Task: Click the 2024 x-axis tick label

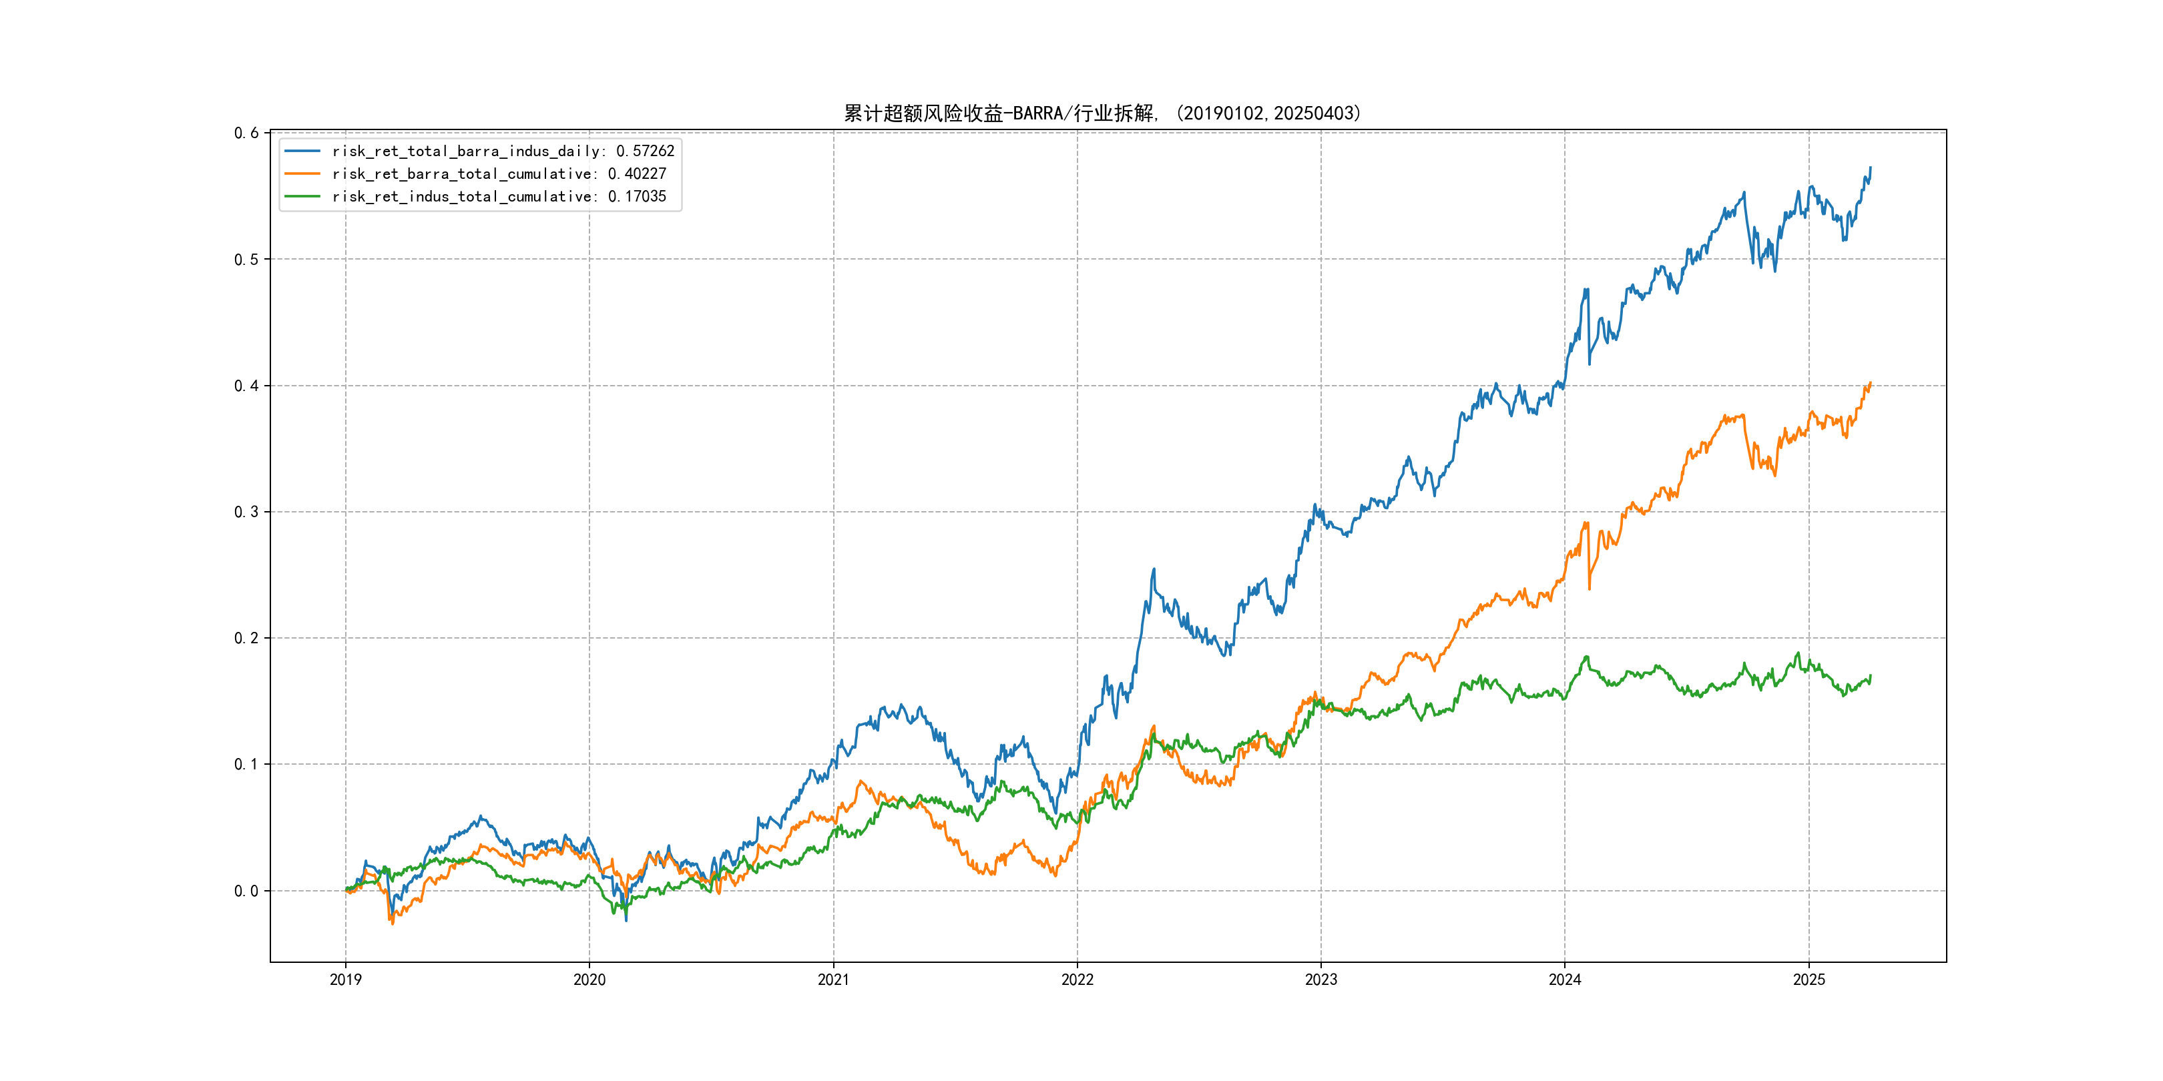Action: tap(1564, 980)
